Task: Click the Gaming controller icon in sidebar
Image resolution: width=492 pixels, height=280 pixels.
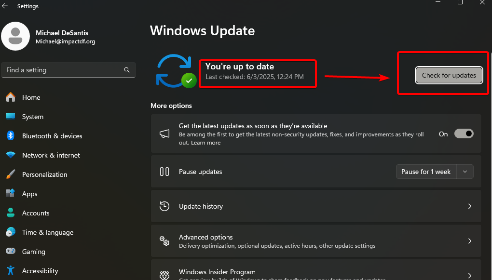Action: (11, 252)
